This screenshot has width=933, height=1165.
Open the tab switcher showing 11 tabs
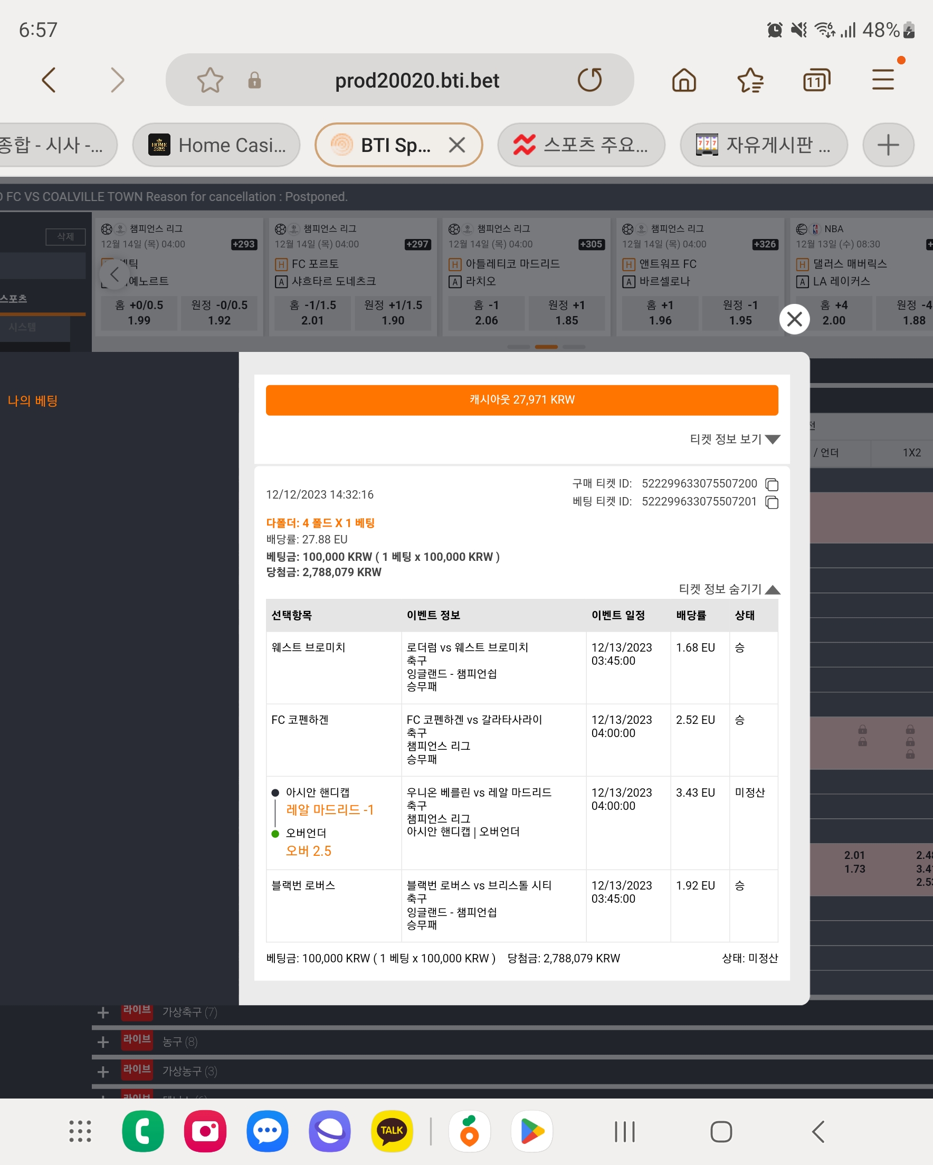tap(816, 80)
